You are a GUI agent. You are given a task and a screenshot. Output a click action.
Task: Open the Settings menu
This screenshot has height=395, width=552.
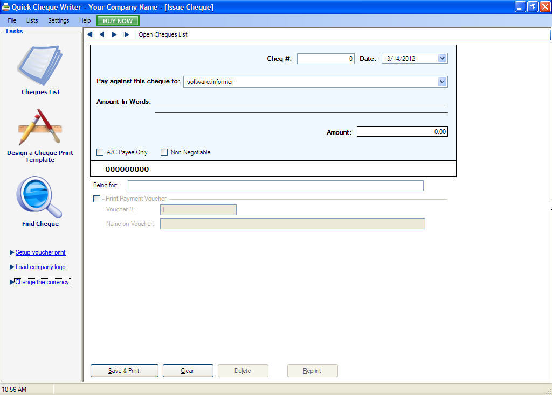pos(58,20)
